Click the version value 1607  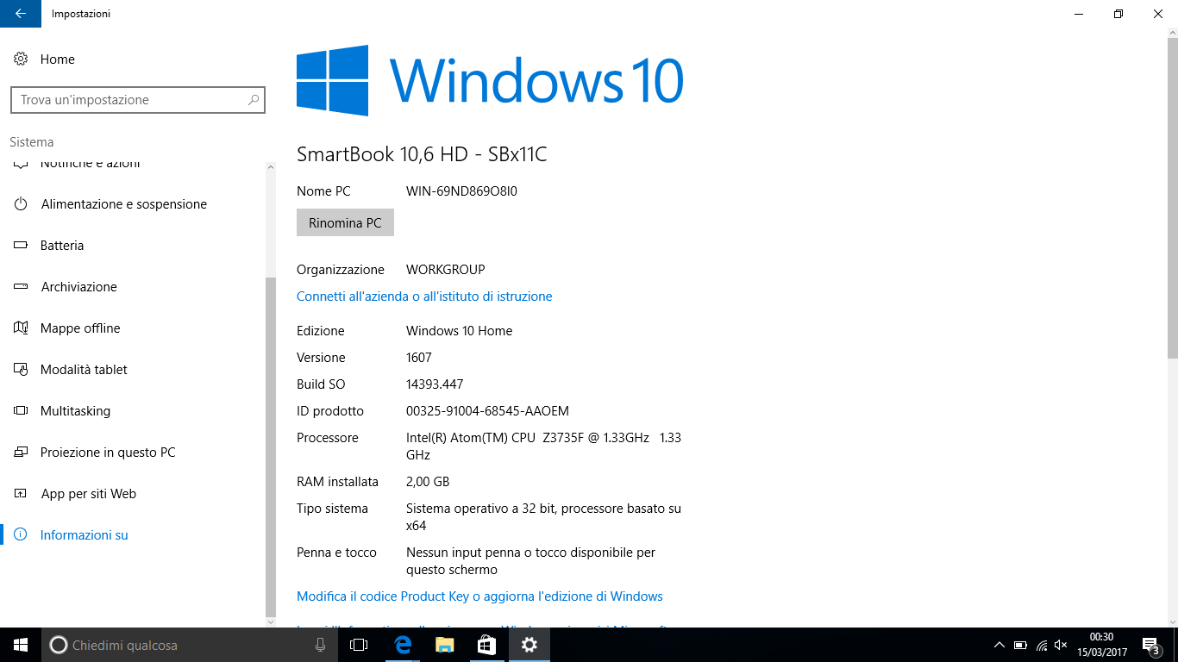click(419, 358)
